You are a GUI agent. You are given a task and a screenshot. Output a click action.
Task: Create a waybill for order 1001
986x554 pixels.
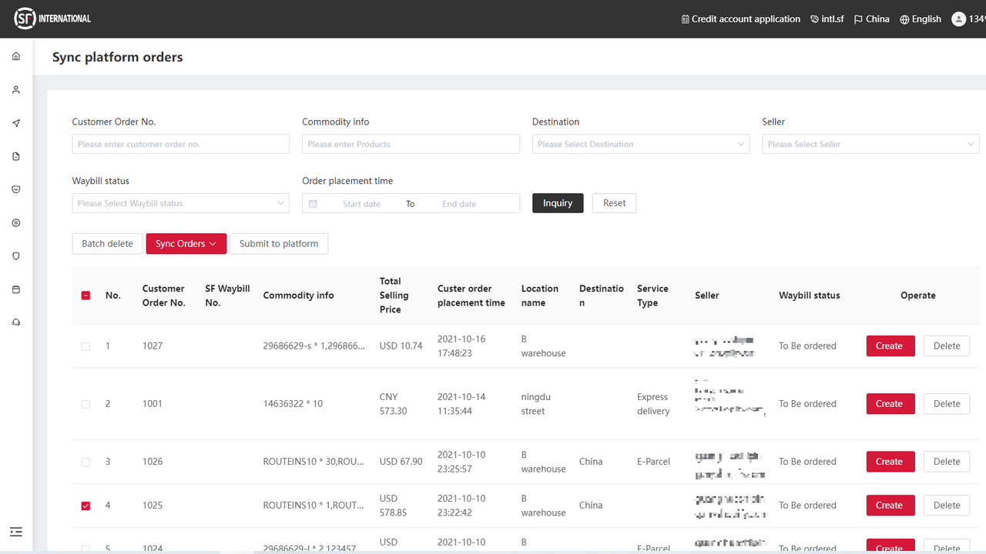click(x=890, y=403)
